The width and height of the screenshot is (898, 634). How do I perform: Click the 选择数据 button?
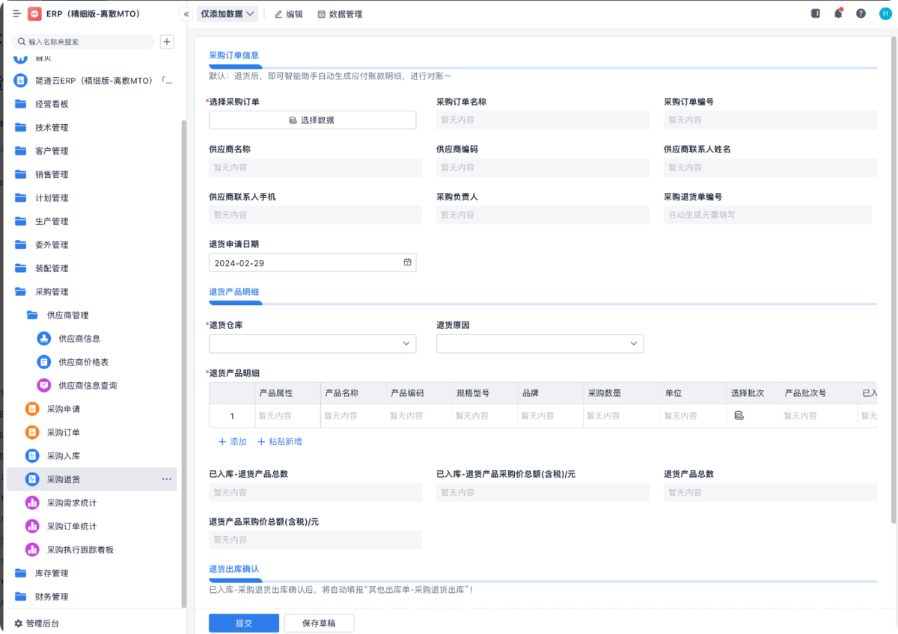[x=312, y=120]
